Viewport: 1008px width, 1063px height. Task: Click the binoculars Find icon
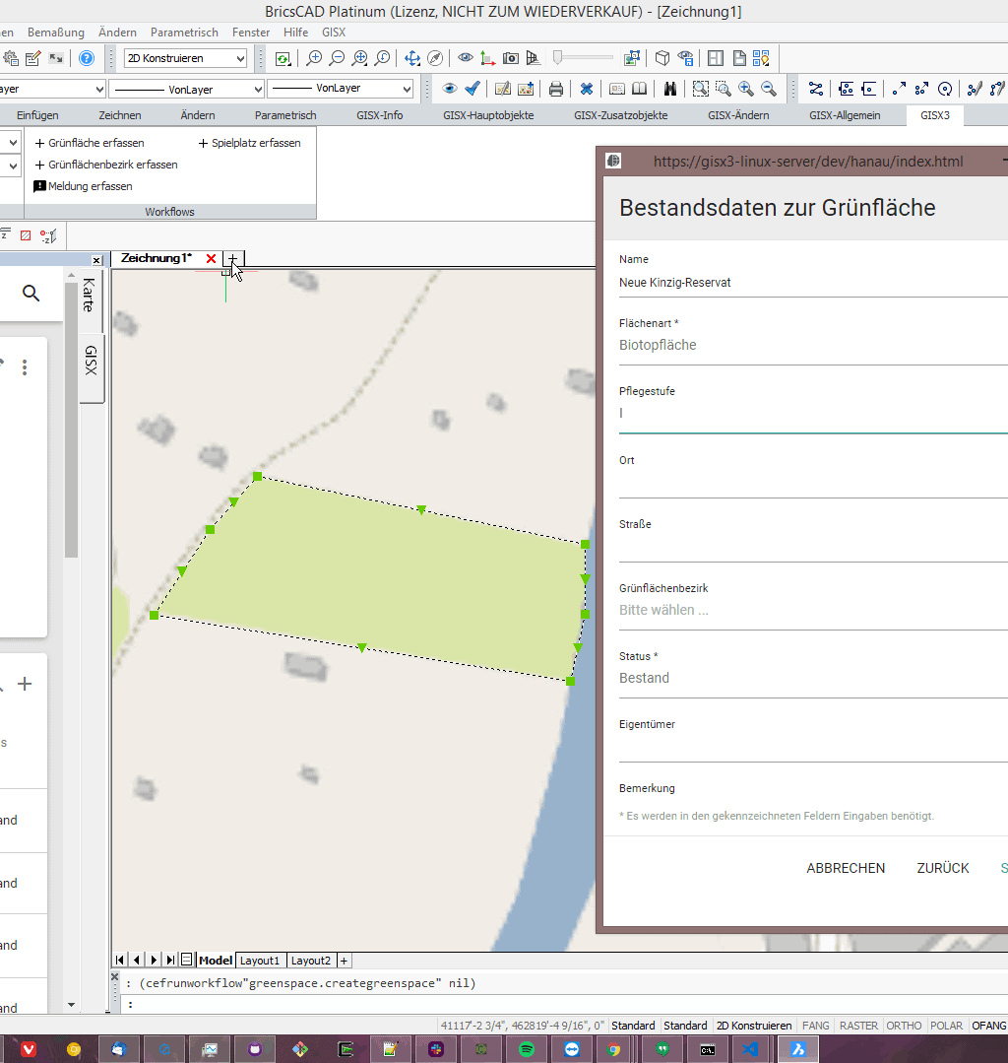coord(668,89)
